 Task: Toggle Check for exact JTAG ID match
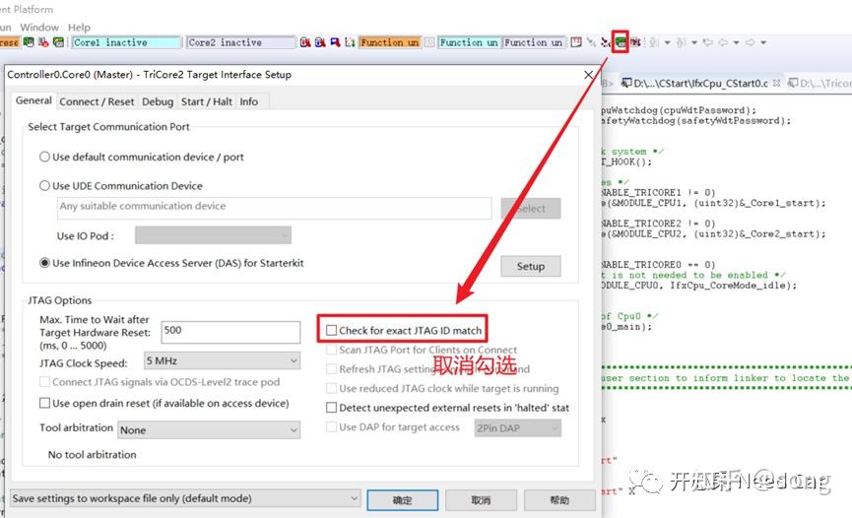(332, 330)
